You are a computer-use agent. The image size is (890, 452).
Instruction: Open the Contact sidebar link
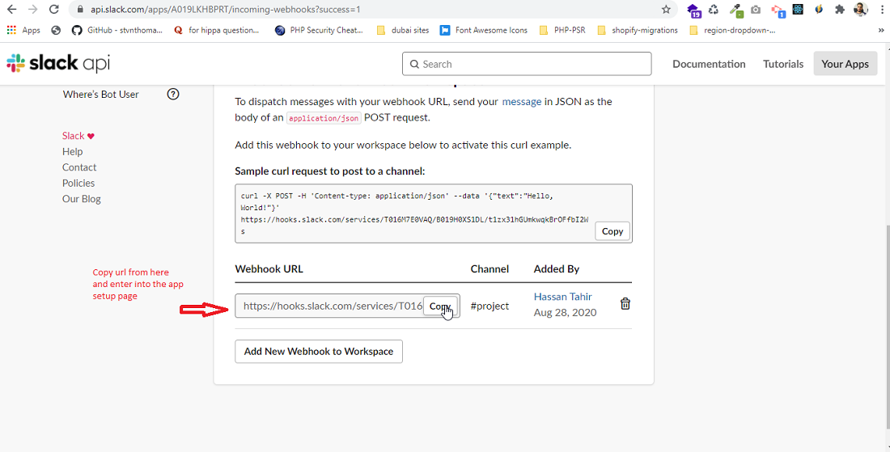click(x=79, y=167)
